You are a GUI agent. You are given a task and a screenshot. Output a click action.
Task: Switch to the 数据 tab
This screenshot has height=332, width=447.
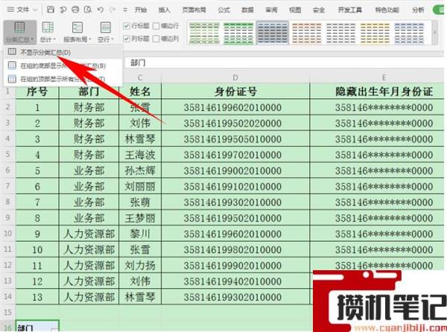click(247, 10)
